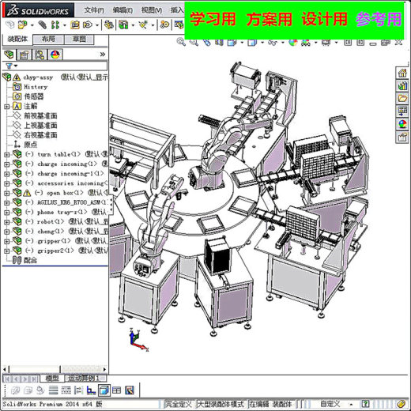Expand the open box<1> component node
This screenshot has height=411, width=411.
[x=6, y=193]
